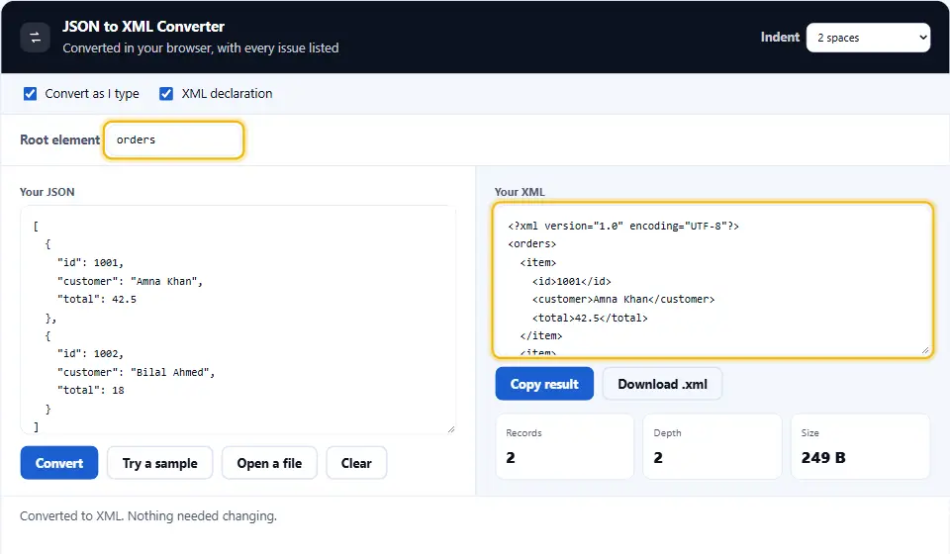Click the swap arrows logo icon

pyautogui.click(x=36, y=38)
